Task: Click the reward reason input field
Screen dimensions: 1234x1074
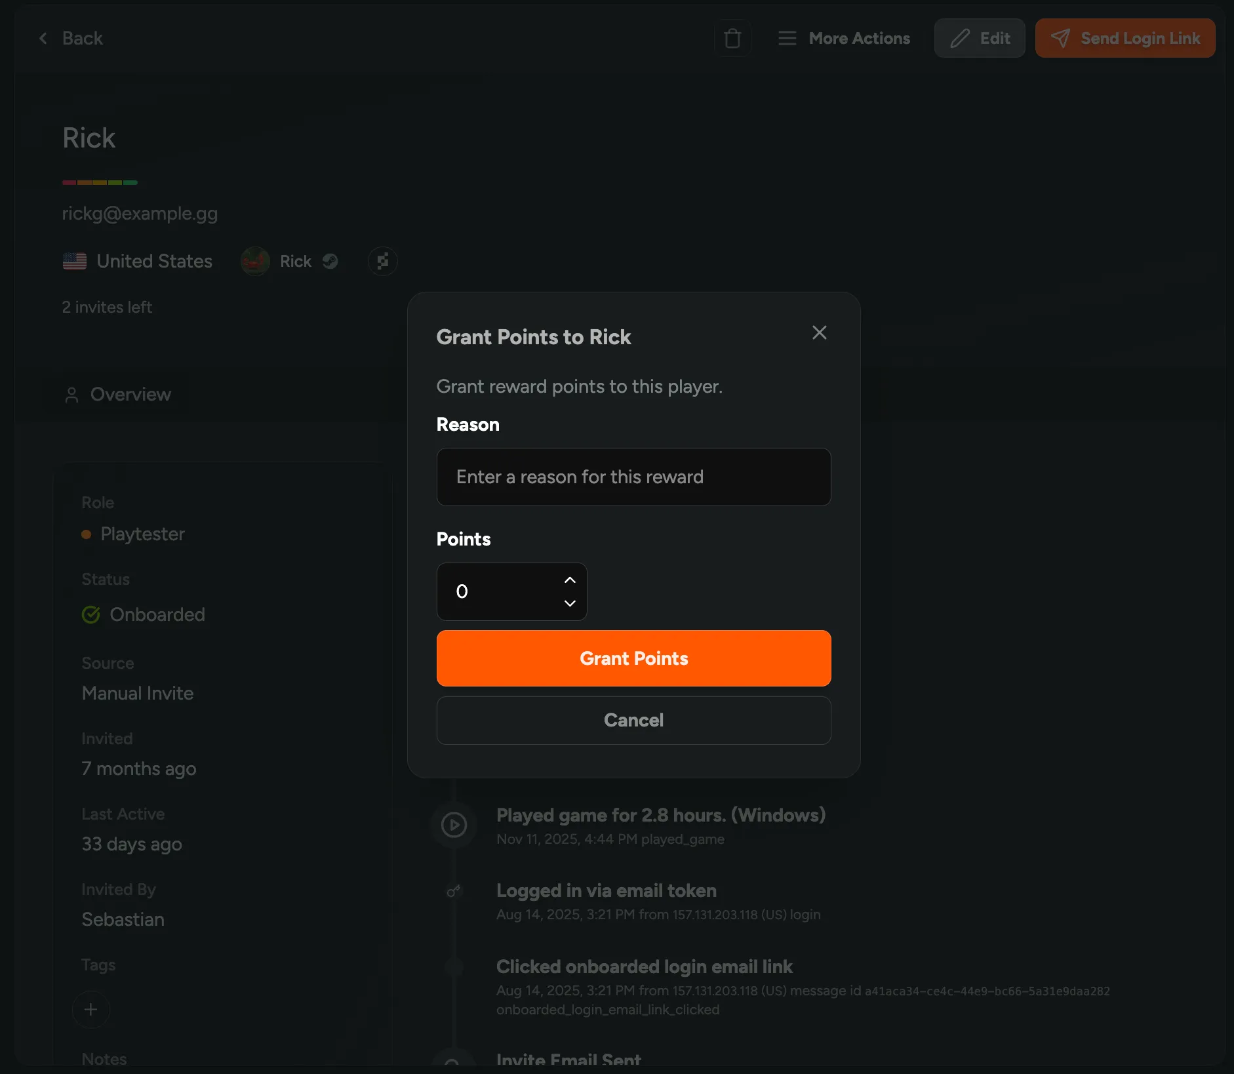Action: (633, 477)
